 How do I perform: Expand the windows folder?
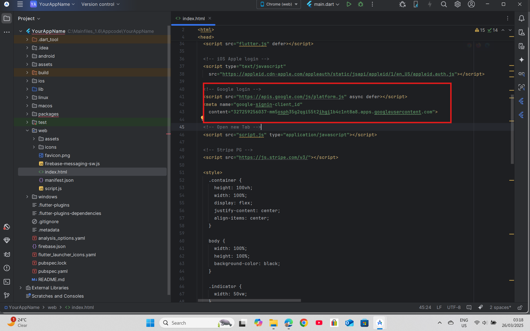coord(27,197)
